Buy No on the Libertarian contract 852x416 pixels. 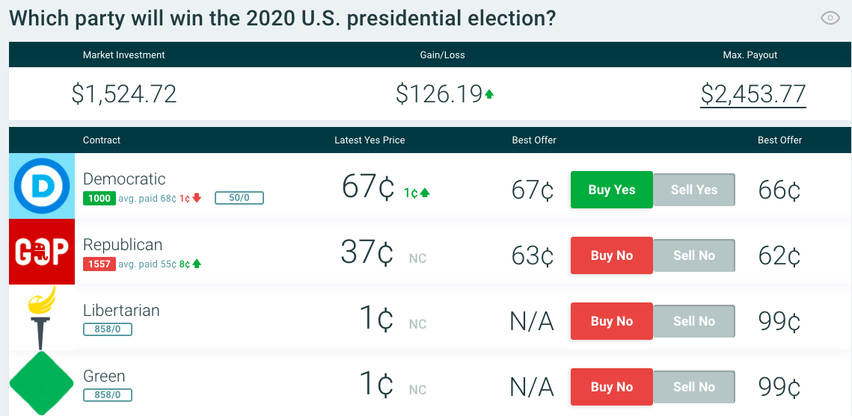click(x=611, y=321)
